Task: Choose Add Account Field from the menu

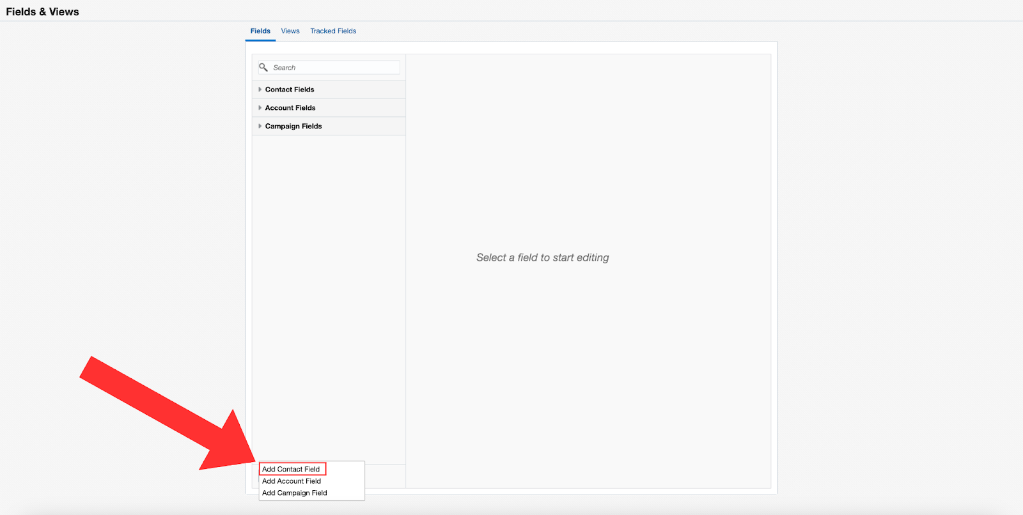Action: pos(292,481)
